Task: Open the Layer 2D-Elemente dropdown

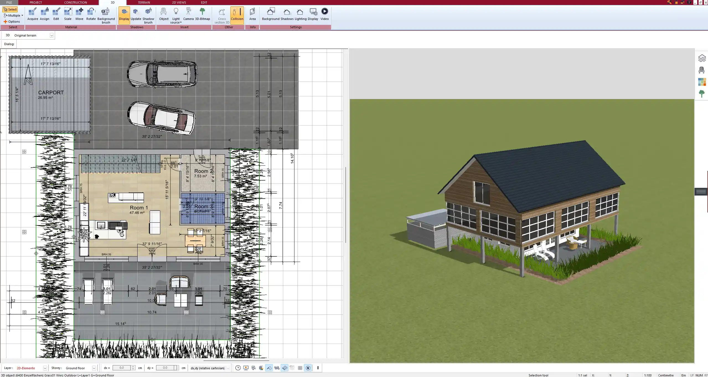Action: (45, 368)
